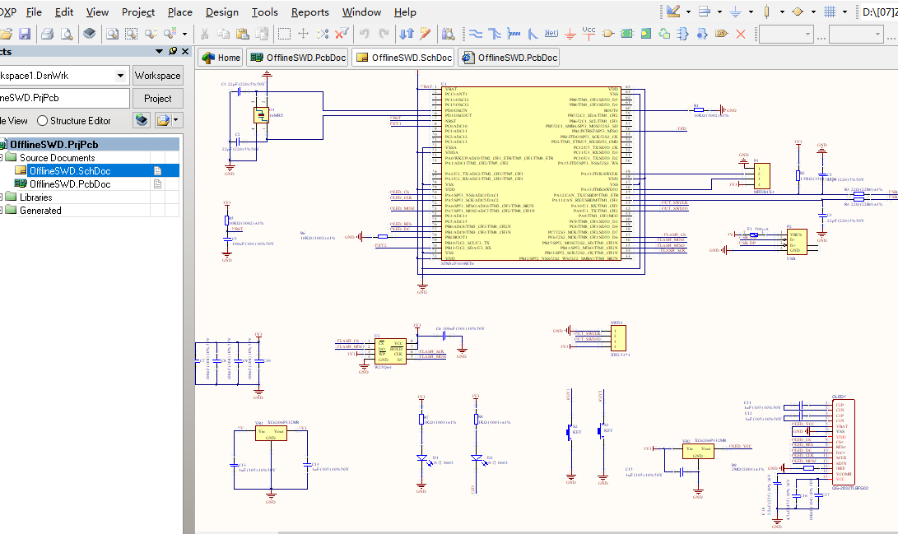Screen dimensions: 898x534
Task: Switch to the first OfflineSWD.PcbDoc tab
Action: [x=298, y=58]
